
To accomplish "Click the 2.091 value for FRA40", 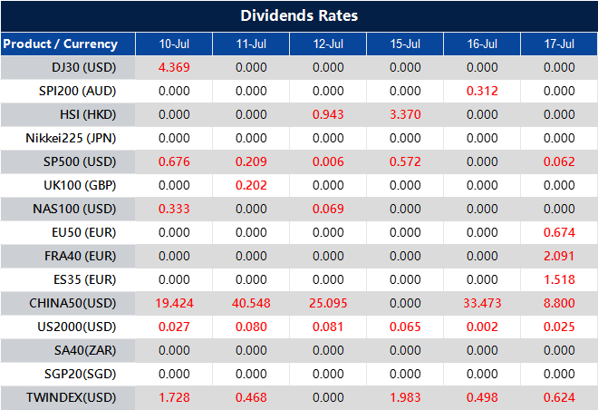I will click(x=558, y=256).
